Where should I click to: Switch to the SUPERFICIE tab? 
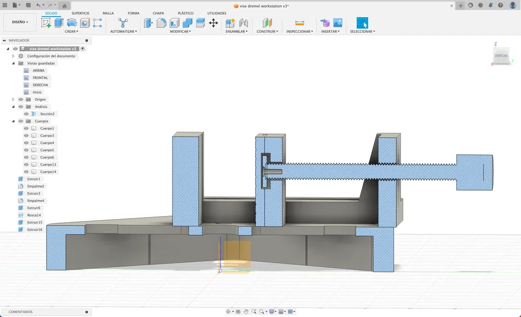click(80, 13)
